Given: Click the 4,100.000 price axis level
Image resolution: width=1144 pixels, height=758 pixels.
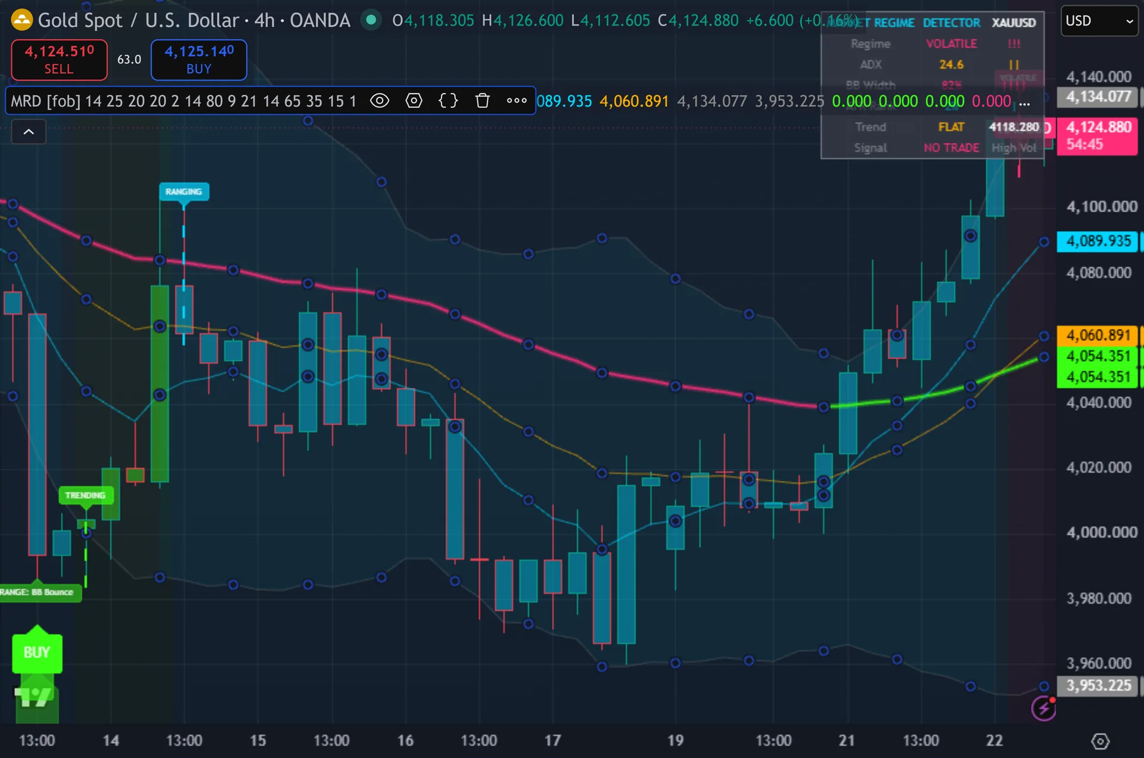Looking at the screenshot, I should click(x=1101, y=207).
